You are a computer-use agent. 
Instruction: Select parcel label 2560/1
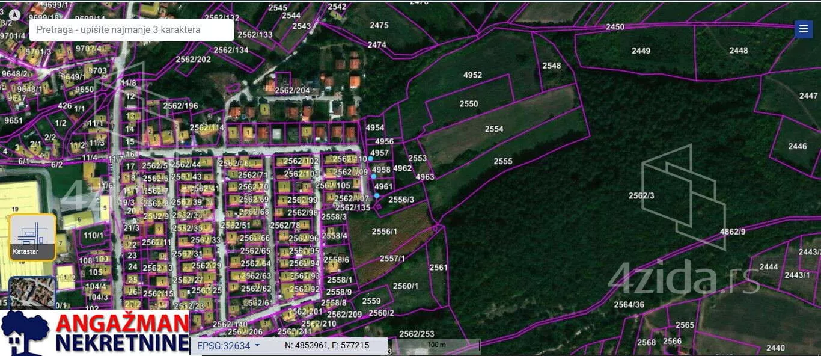click(405, 286)
